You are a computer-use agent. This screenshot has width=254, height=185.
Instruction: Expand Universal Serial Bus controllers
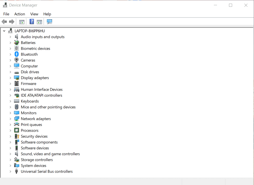[x=10, y=171]
